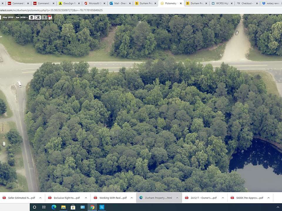
Task: Expand options for Working With Real download
Action: point(132,198)
